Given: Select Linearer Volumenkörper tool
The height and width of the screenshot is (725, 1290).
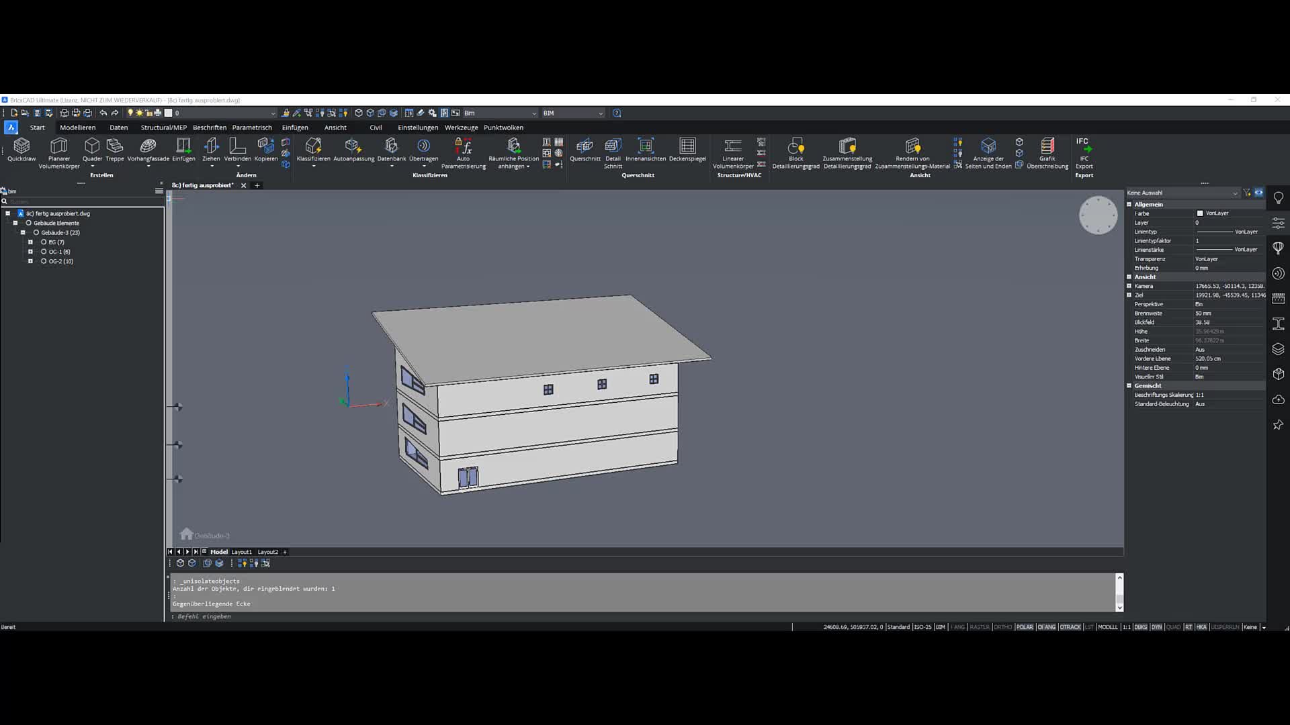Looking at the screenshot, I should 733,153.
